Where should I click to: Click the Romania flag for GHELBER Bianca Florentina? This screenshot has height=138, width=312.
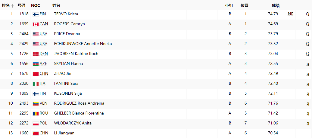point(36,113)
